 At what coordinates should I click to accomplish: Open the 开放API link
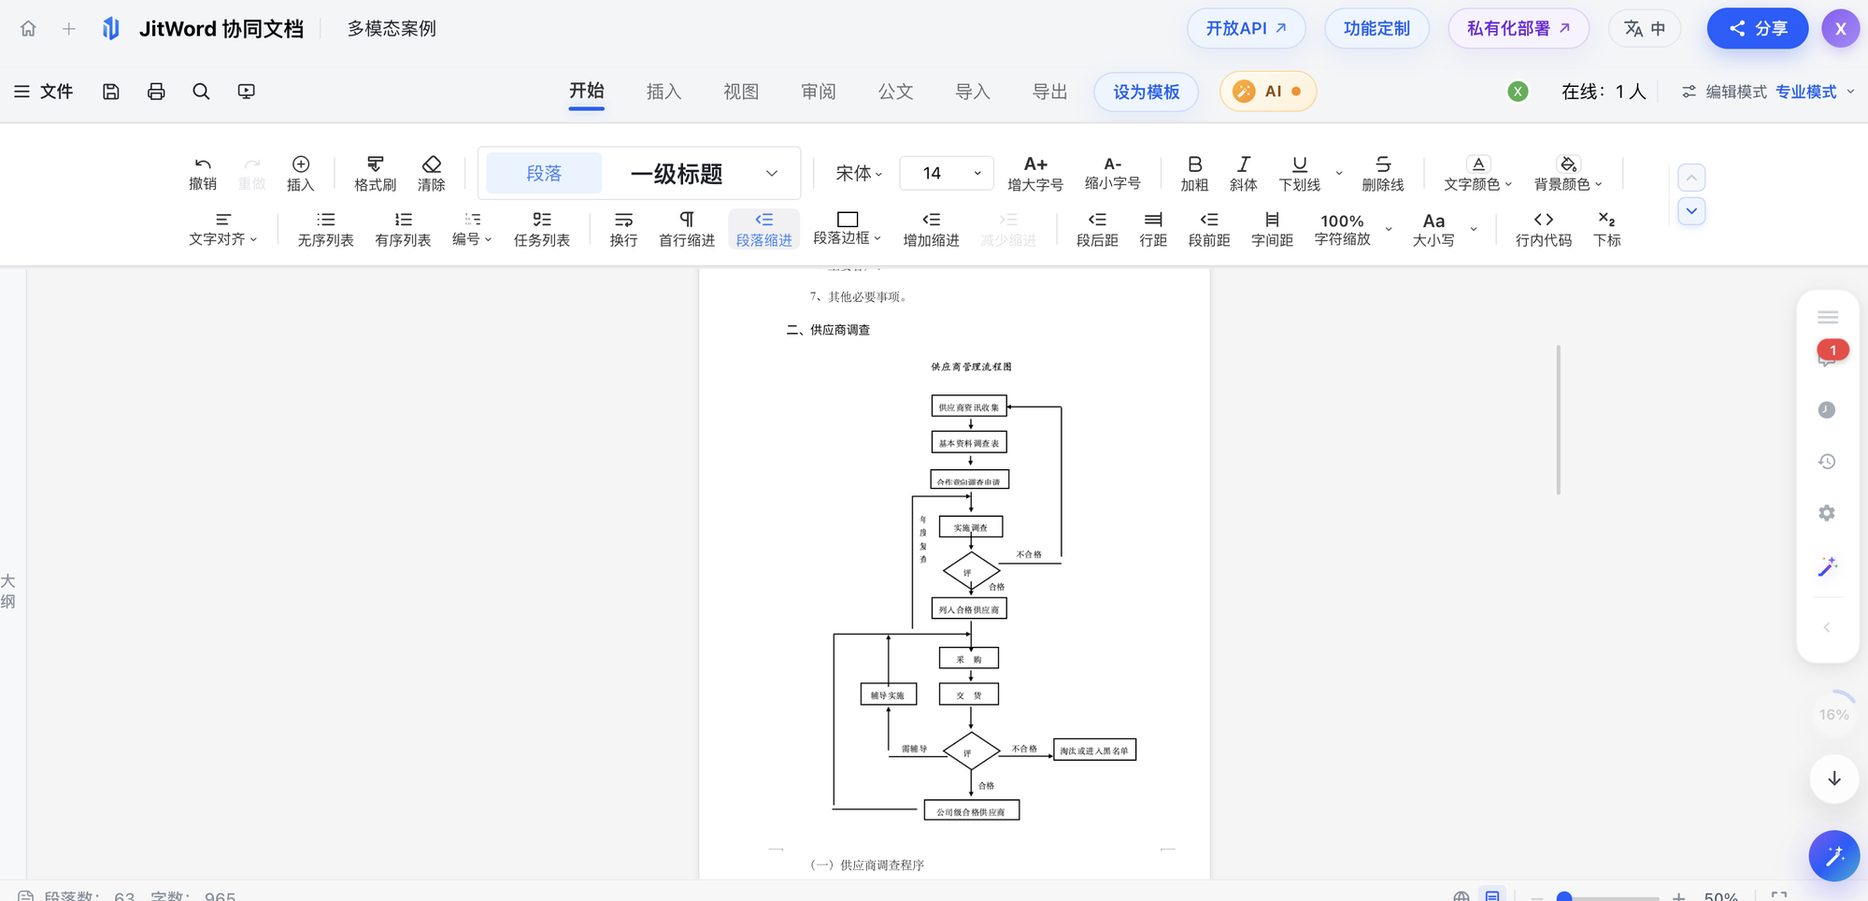pos(1246,28)
